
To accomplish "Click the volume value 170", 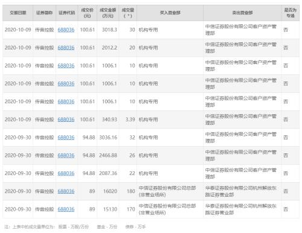I will click(131, 209).
